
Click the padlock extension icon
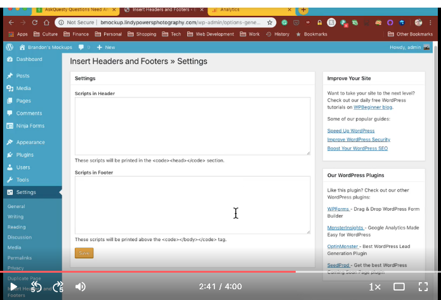pos(320,22)
